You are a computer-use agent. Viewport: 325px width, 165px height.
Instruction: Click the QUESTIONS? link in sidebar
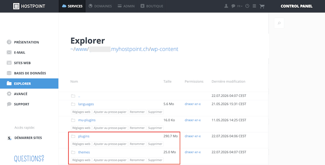(29, 159)
